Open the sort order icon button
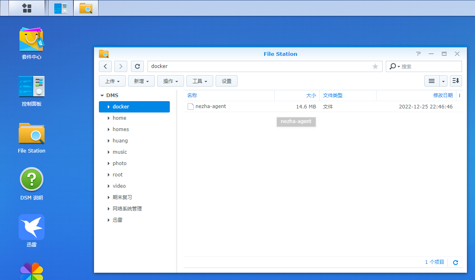 [456, 81]
